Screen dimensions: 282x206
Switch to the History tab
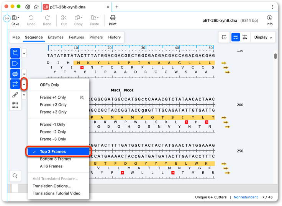[115, 37]
